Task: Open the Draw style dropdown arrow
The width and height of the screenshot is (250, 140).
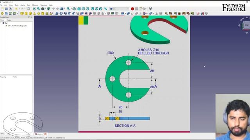Action: pos(45,9)
